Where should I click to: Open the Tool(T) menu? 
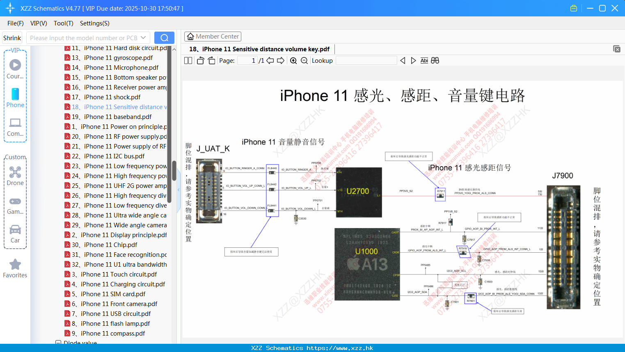(64, 23)
